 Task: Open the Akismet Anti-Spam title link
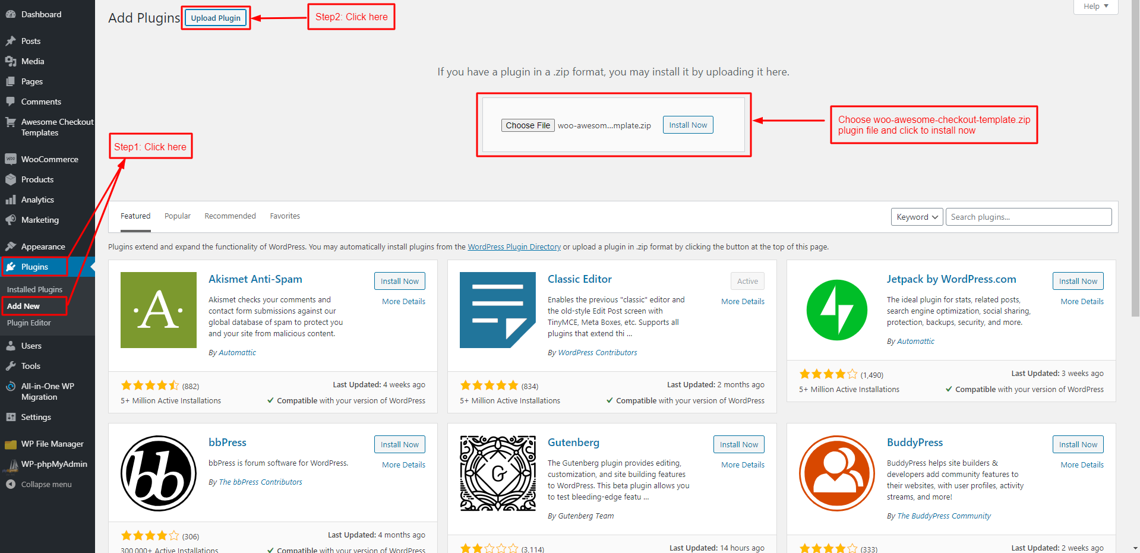255,279
